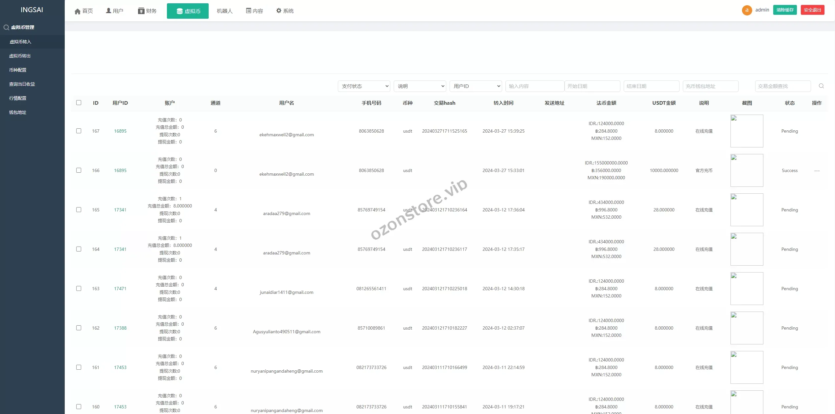Open the 支付状态 dropdown filter
Viewport: 835px width, 414px height.
pos(364,86)
